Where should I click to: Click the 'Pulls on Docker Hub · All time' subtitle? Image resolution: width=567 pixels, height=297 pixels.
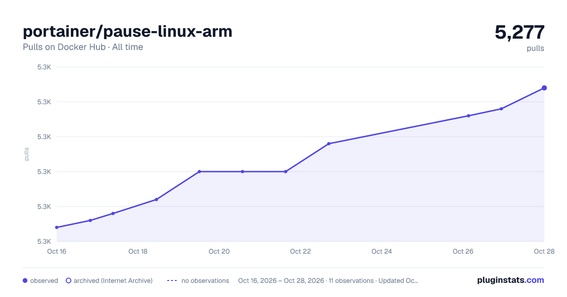tap(83, 47)
